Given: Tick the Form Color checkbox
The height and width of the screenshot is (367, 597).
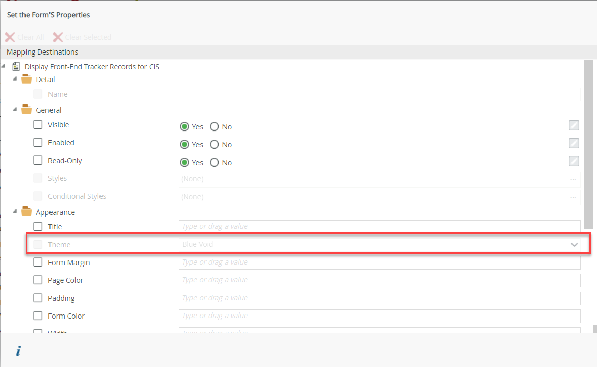Looking at the screenshot, I should coord(38,316).
